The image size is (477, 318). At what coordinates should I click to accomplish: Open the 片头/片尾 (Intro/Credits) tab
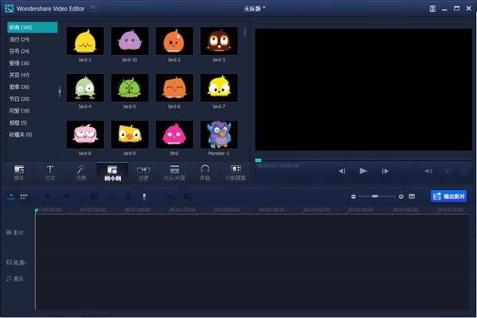tap(174, 173)
